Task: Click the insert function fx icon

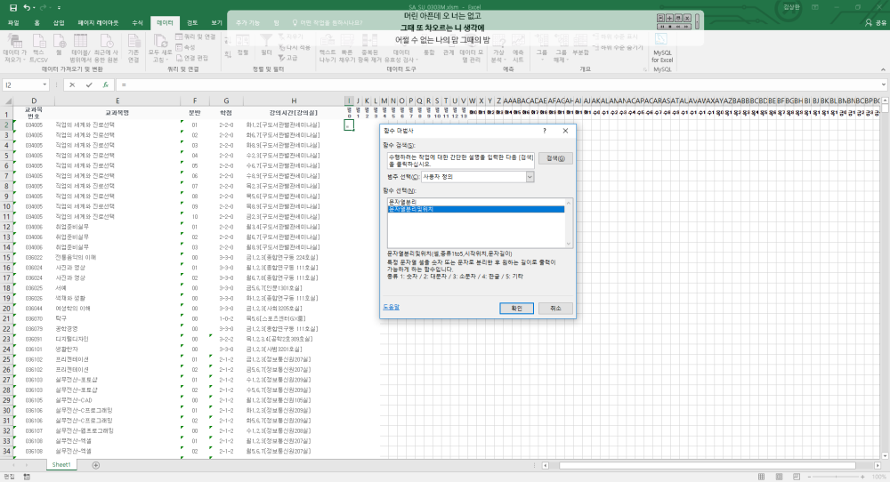Action: (105, 85)
